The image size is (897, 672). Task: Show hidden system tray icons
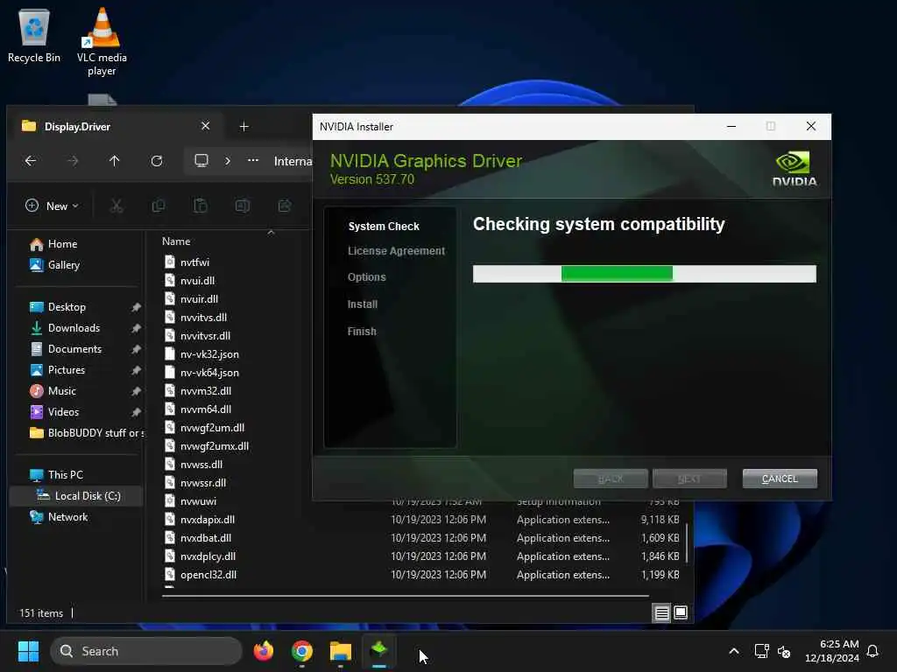(733, 651)
